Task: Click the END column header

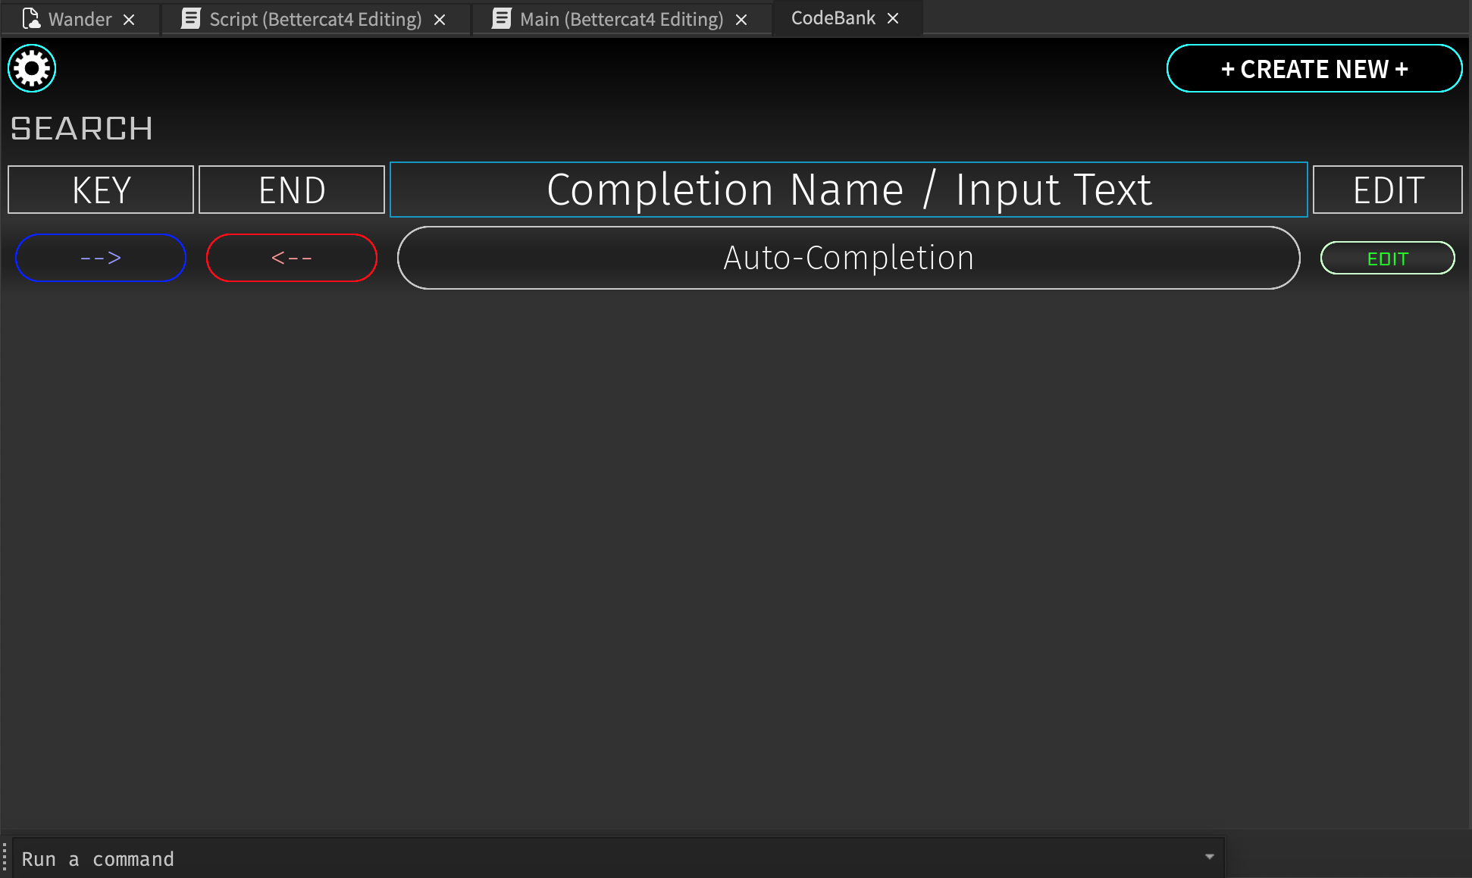Action: [291, 190]
